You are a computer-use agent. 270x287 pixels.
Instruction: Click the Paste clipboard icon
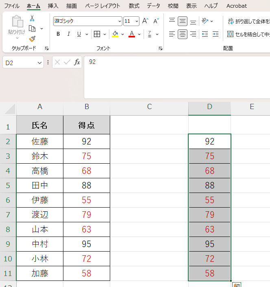[x=17, y=22]
